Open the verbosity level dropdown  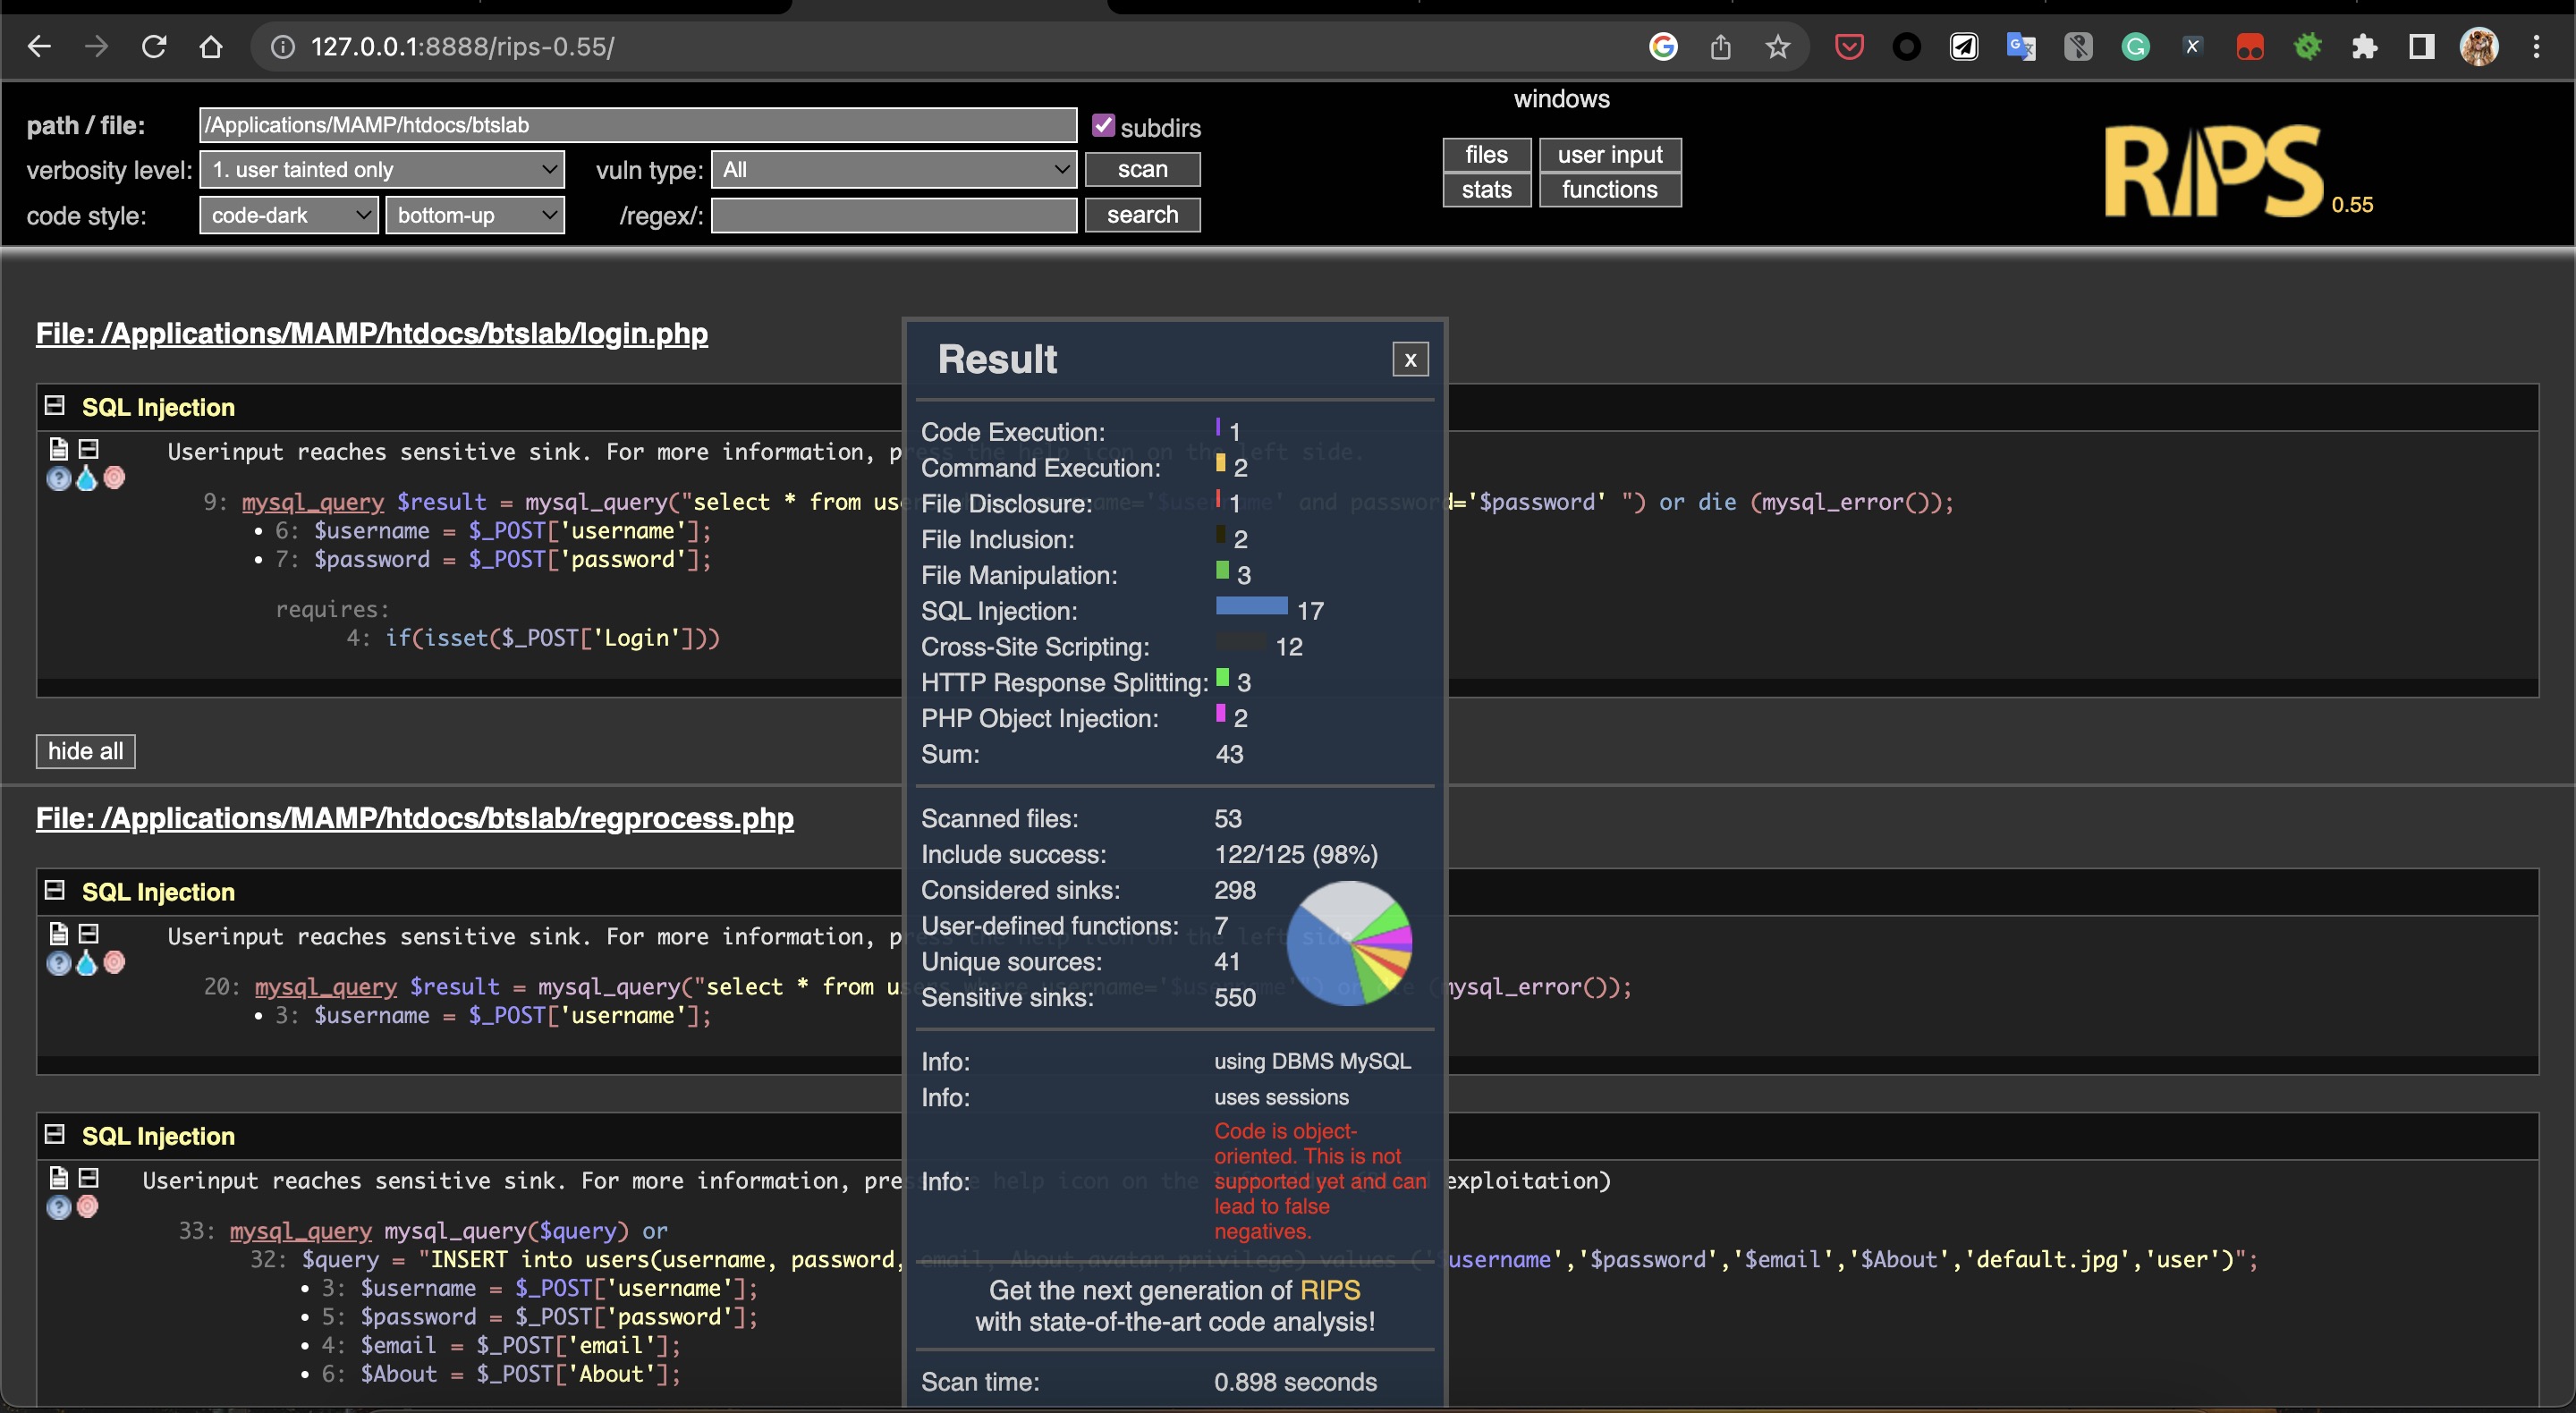click(382, 170)
